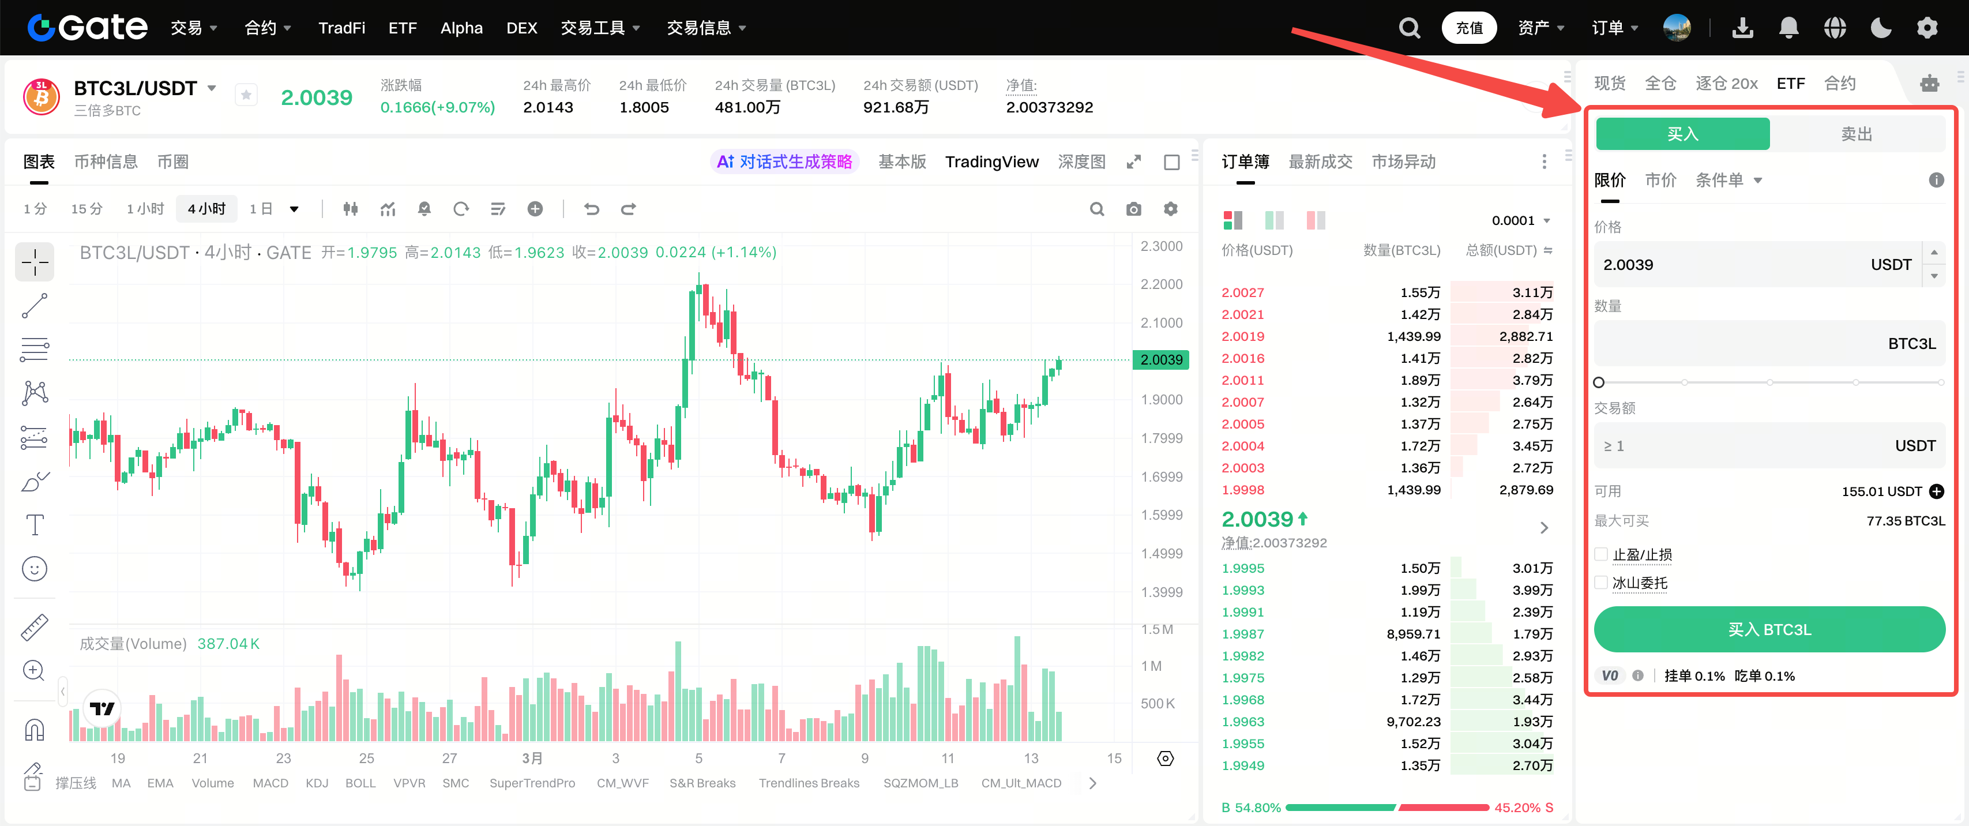The height and width of the screenshot is (826, 1969).
Task: Click the ruler measure tool
Action: [x=35, y=626]
